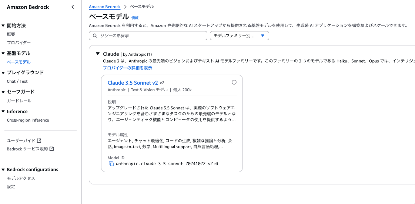The height and width of the screenshot is (204, 415).
Task: Collapse the Claude by Anthropic group
Action: pos(98,54)
